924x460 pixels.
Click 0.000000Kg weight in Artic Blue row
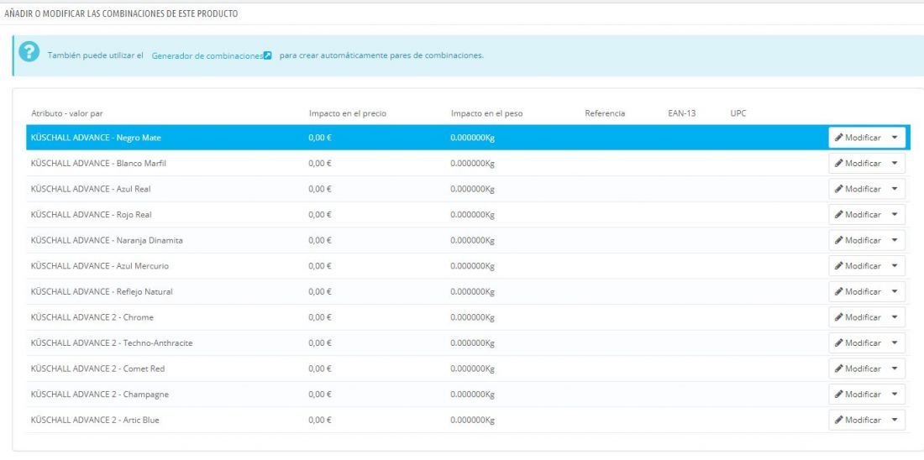pyautogui.click(x=473, y=421)
